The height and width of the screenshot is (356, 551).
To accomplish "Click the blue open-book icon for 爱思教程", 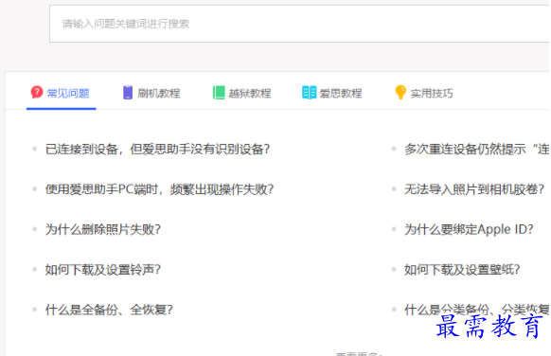I will click(310, 93).
